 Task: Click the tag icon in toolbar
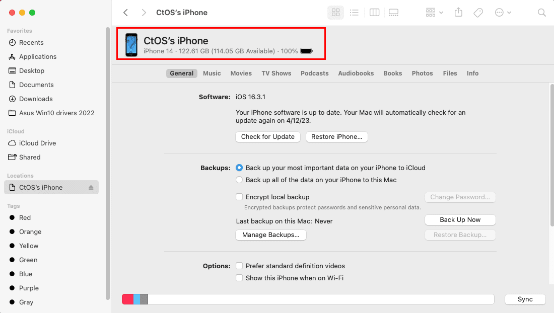(x=478, y=13)
